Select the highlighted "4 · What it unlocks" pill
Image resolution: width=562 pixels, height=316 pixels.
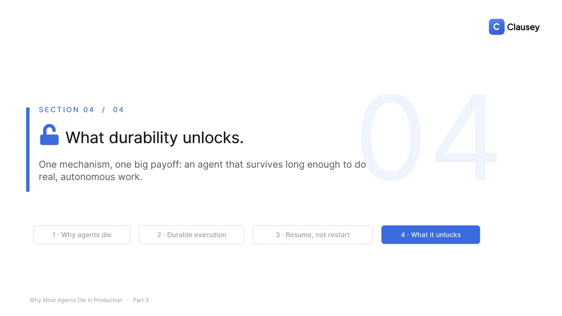tap(431, 235)
